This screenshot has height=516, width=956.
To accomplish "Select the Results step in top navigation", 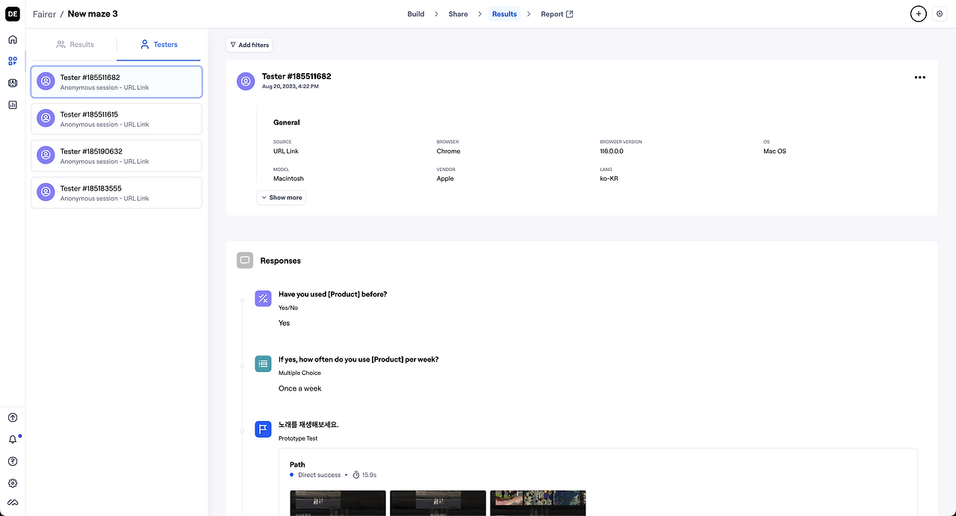I will point(504,14).
